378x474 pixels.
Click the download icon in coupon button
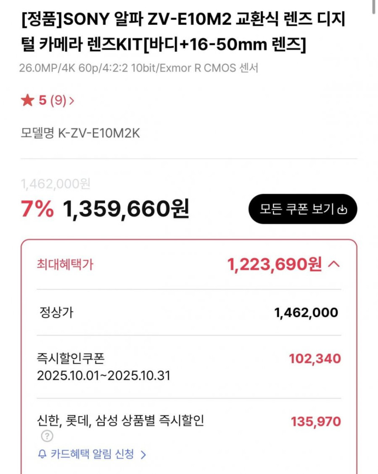point(343,210)
